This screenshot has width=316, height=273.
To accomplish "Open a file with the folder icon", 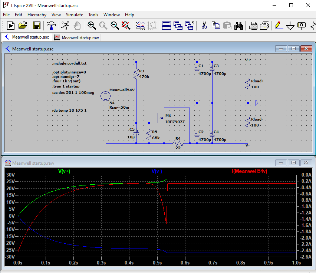I will (23, 26).
